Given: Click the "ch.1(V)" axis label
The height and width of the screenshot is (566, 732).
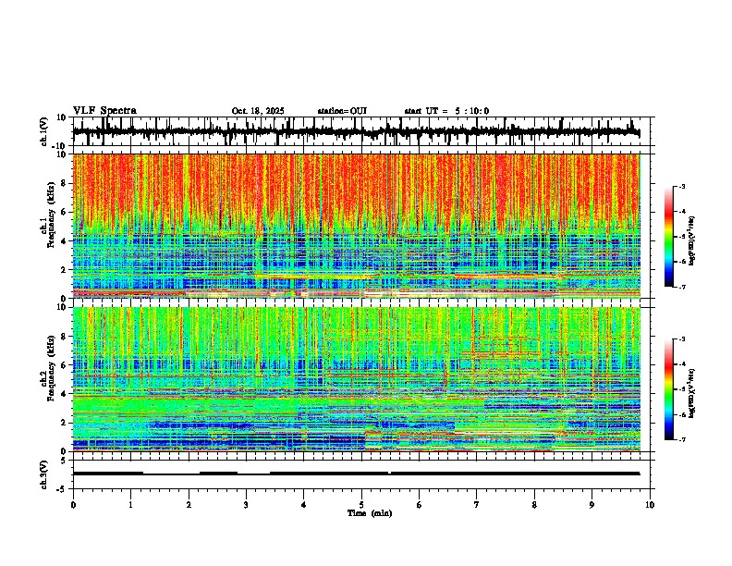Looking at the screenshot, I should point(44,131).
